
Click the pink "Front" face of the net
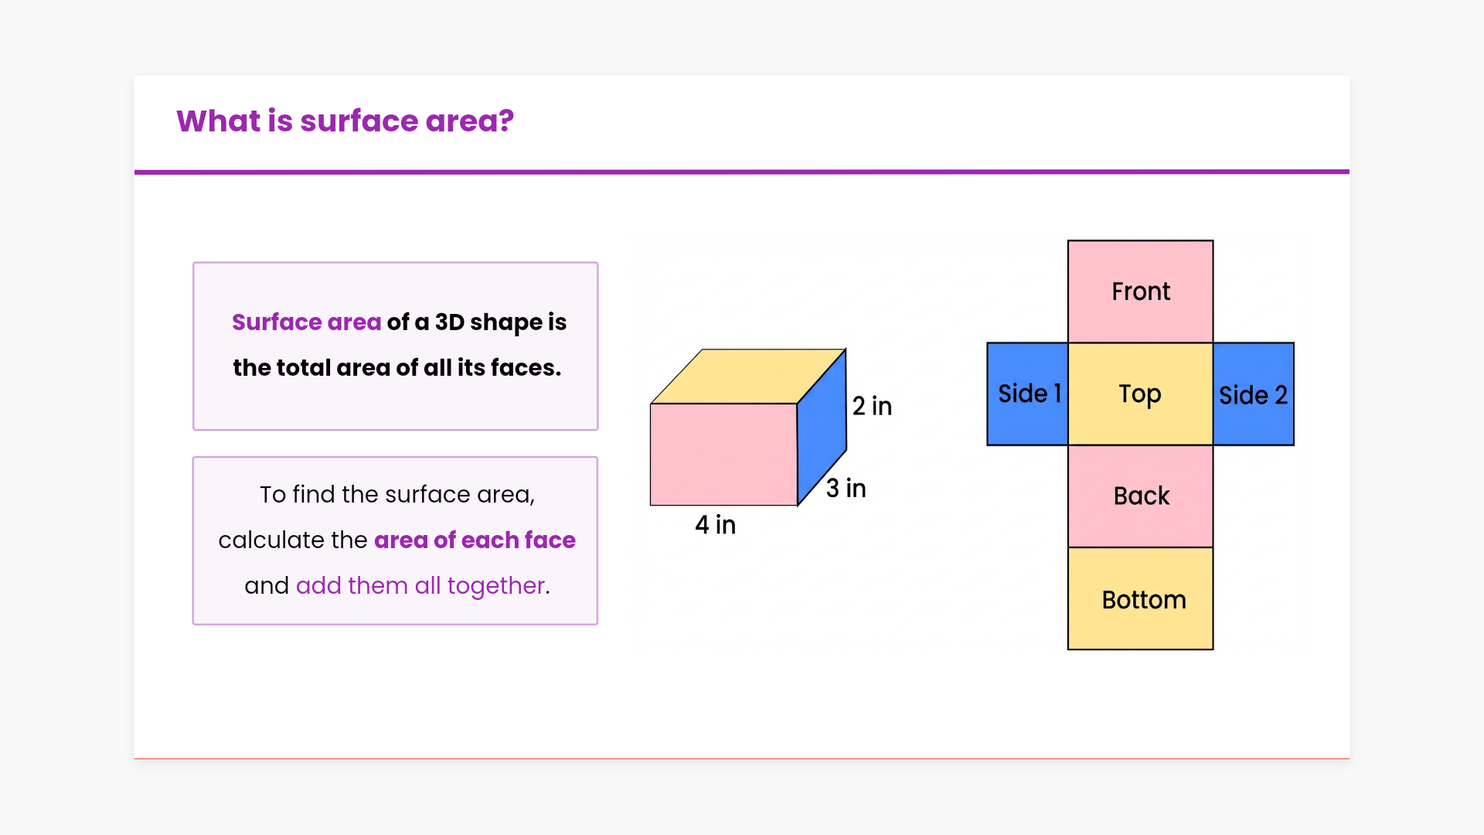coord(1140,291)
